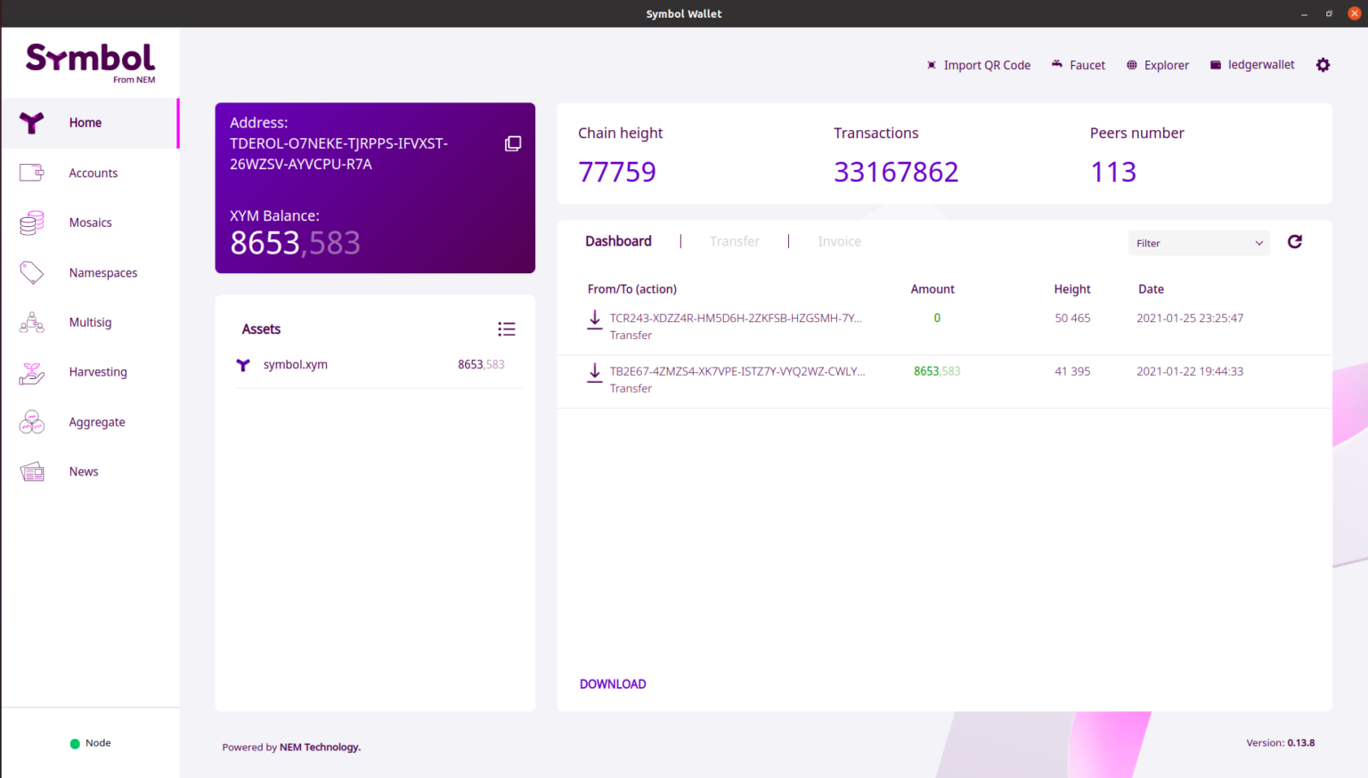1368x778 pixels.
Task: Copy the wallet address with copy icon
Action: click(513, 143)
